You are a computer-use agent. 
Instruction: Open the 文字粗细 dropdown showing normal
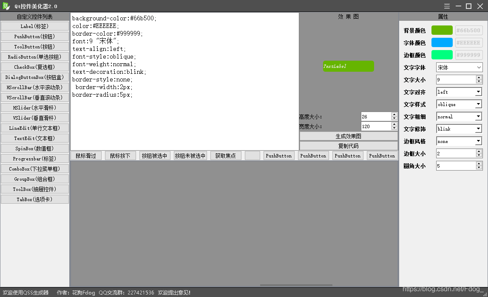click(x=459, y=117)
